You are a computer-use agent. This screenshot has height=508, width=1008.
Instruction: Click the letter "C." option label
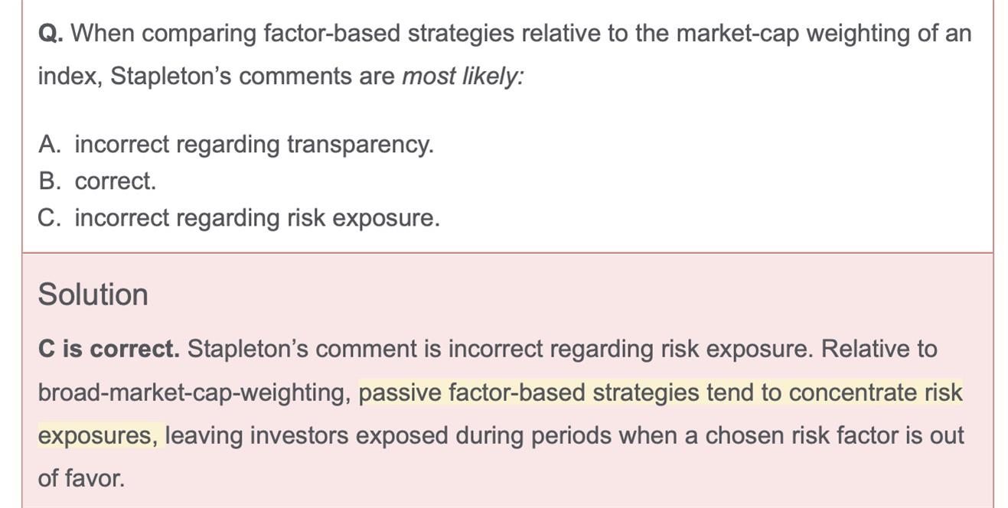pyautogui.click(x=49, y=218)
